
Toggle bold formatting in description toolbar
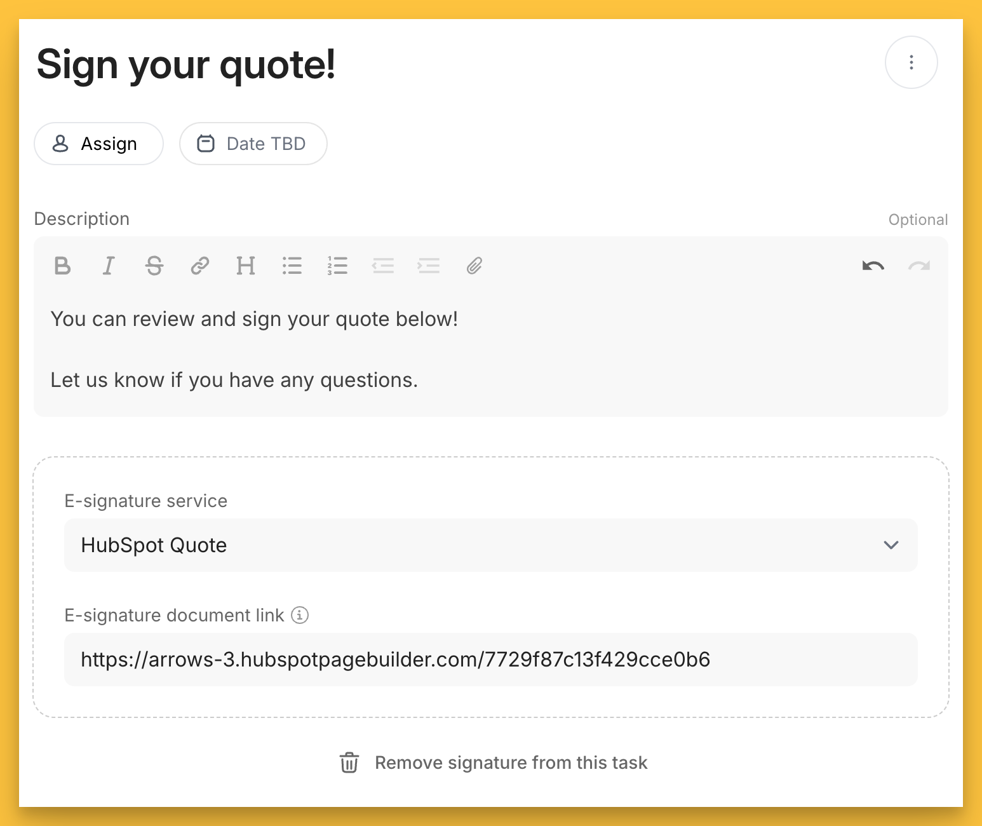[62, 266]
